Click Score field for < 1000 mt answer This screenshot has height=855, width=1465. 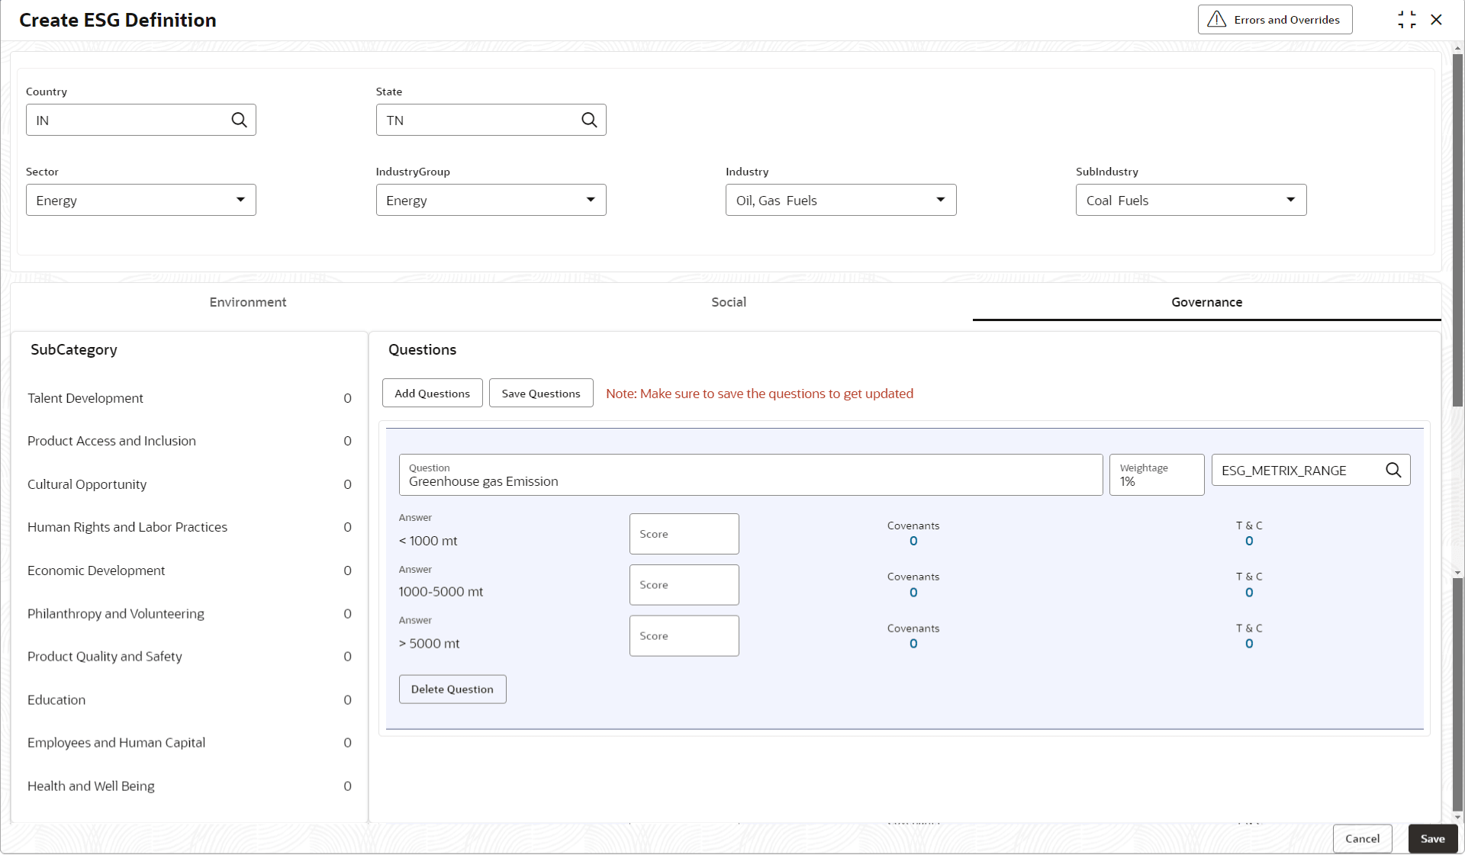pyautogui.click(x=684, y=534)
